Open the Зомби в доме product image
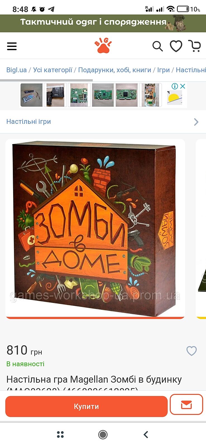The height and width of the screenshot is (447, 206). tap(95, 229)
